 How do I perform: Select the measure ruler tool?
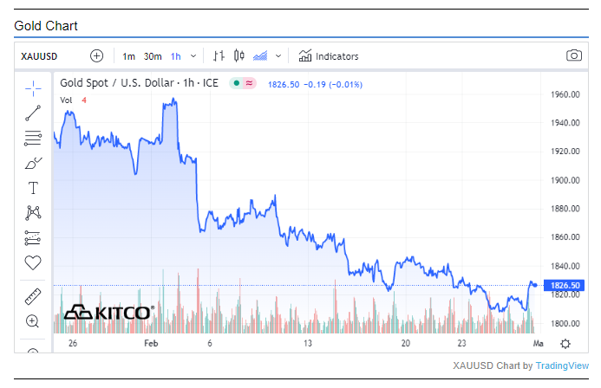(33, 296)
